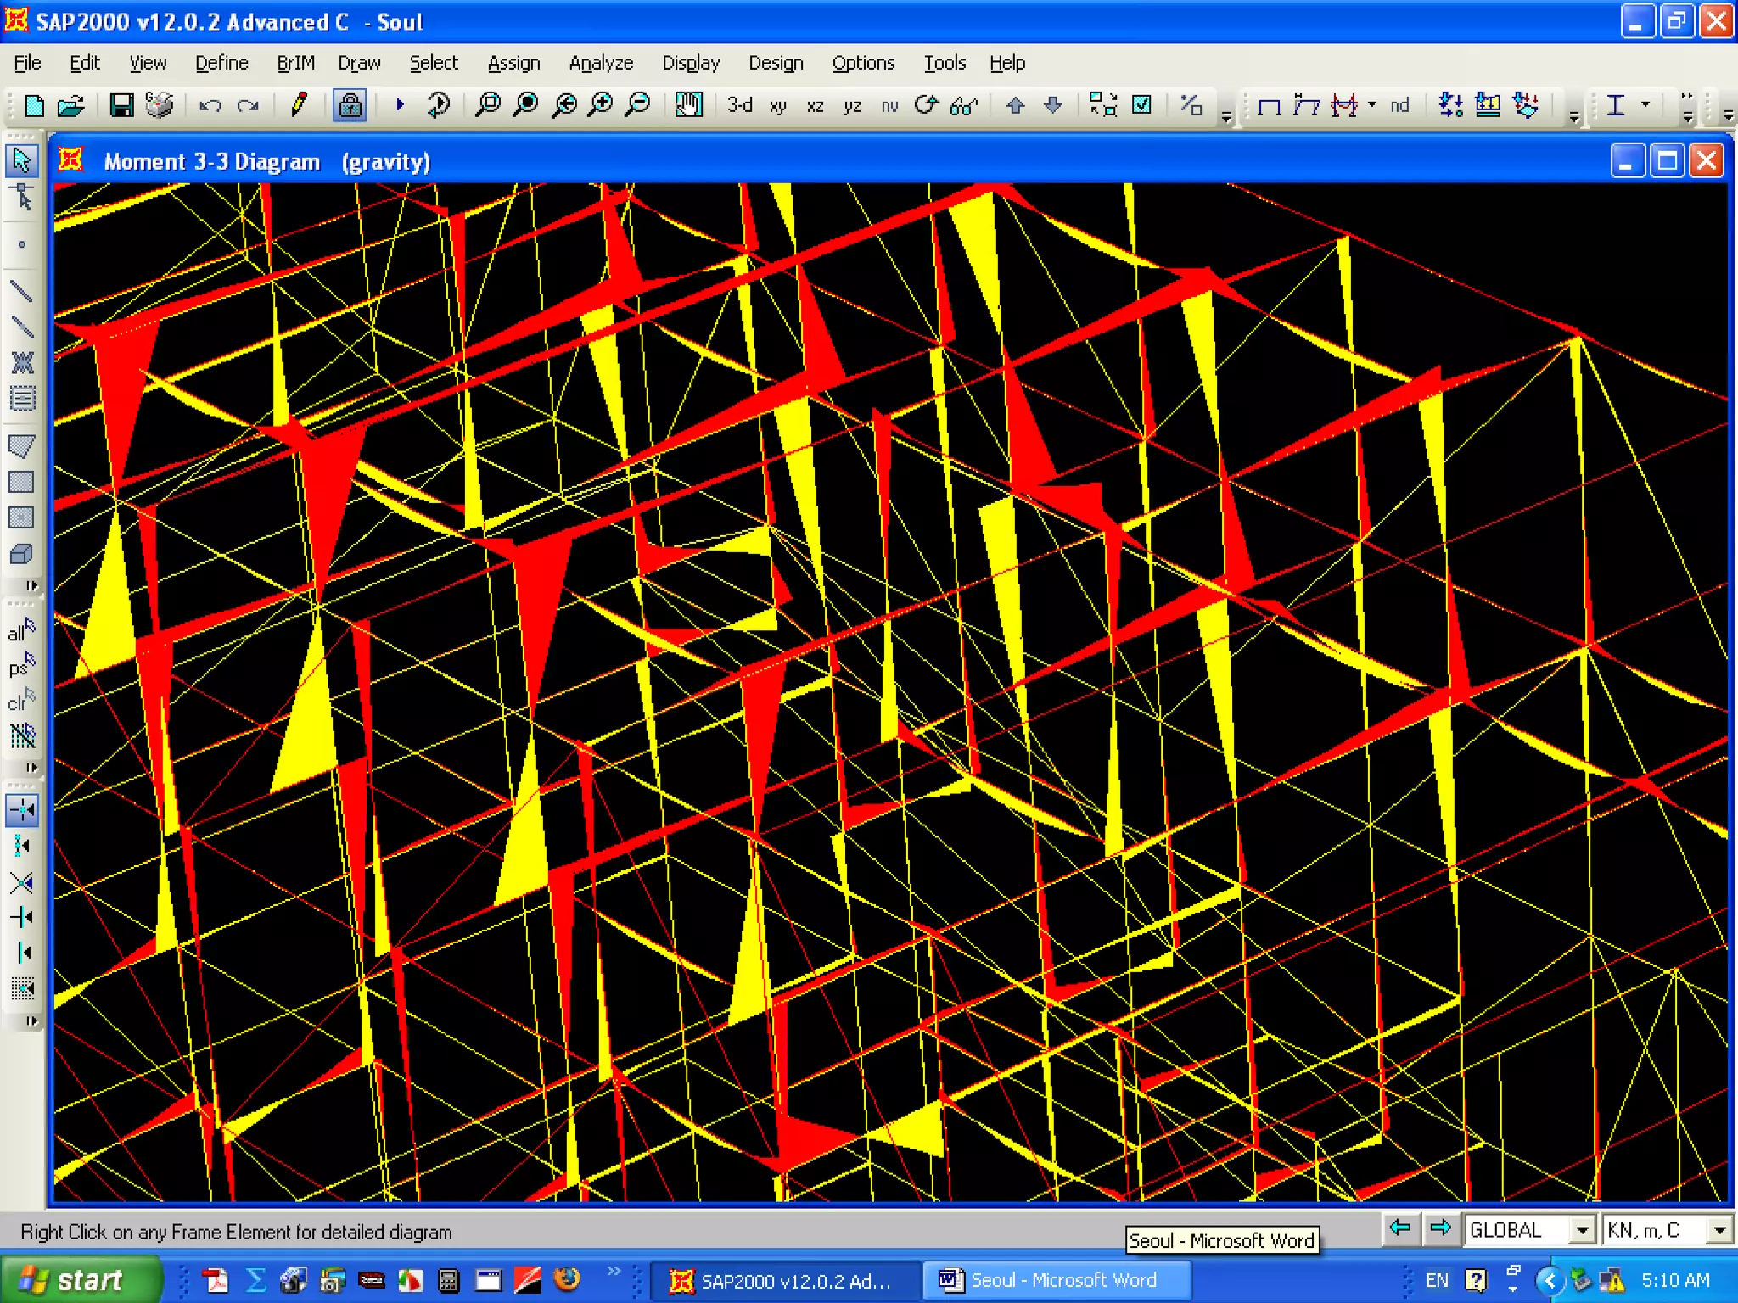Screen dimensions: 1738x1303
Task: Click the Set Display Options checkmark icon
Action: [1142, 105]
